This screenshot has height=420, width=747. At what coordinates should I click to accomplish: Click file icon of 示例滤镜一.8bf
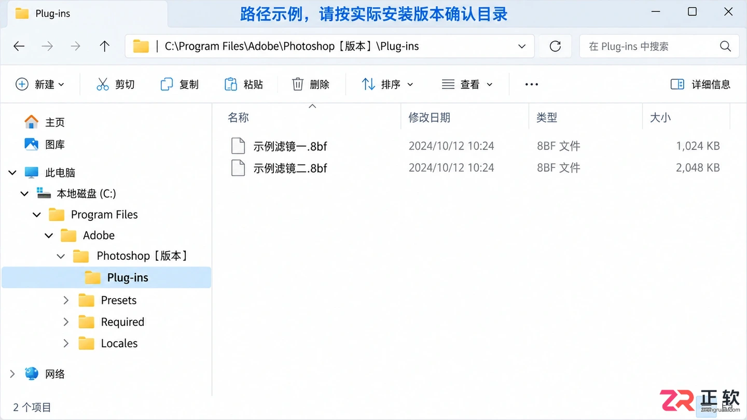pyautogui.click(x=238, y=146)
